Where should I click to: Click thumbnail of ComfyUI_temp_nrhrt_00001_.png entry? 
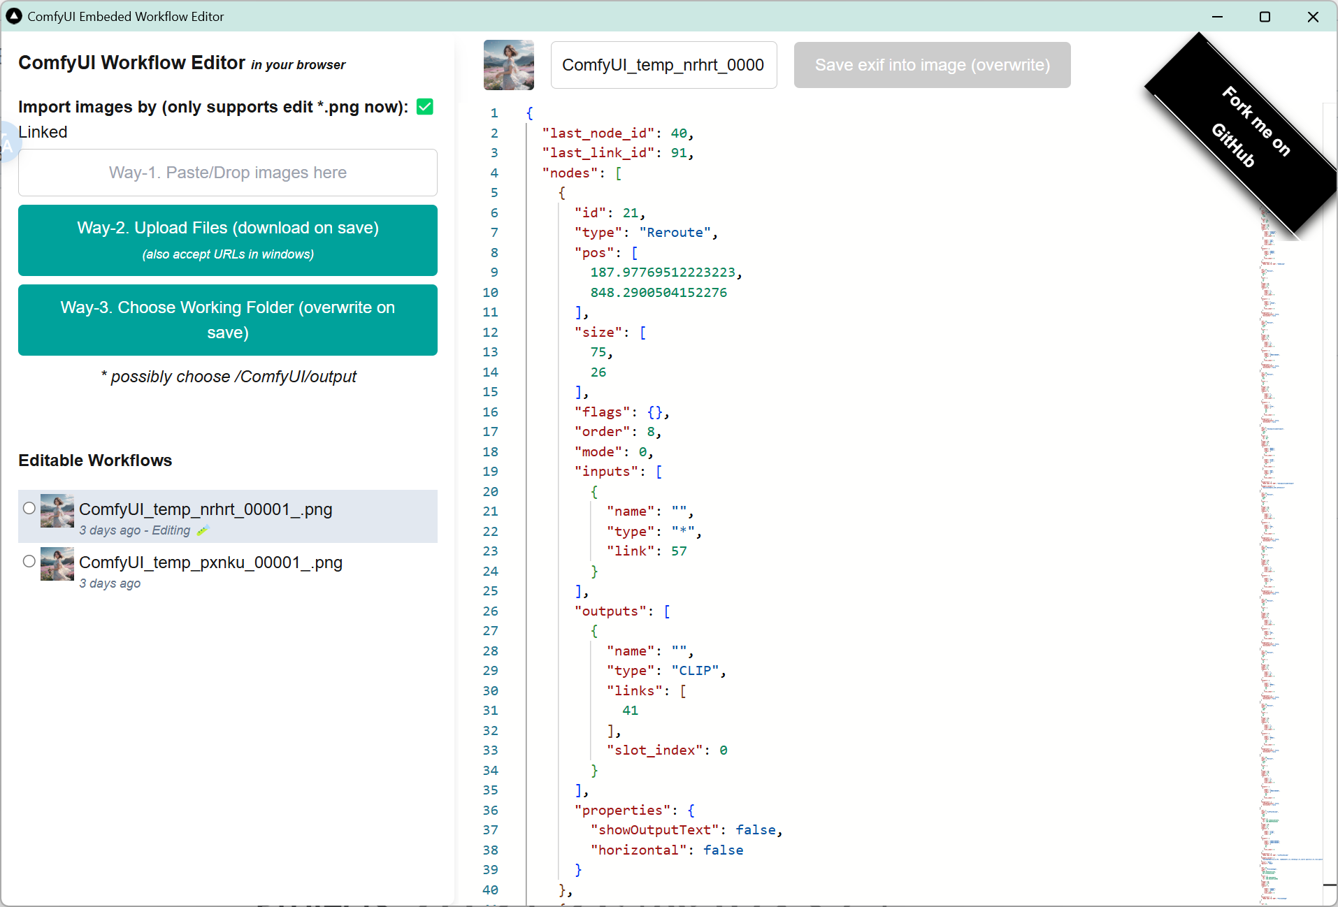coord(57,511)
